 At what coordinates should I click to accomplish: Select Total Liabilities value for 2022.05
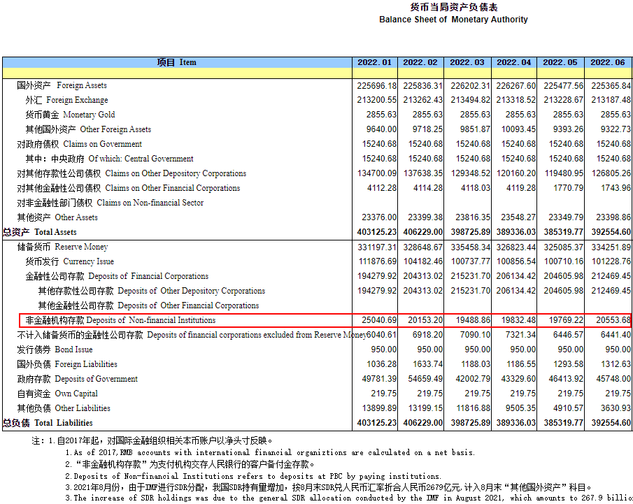[x=564, y=423]
